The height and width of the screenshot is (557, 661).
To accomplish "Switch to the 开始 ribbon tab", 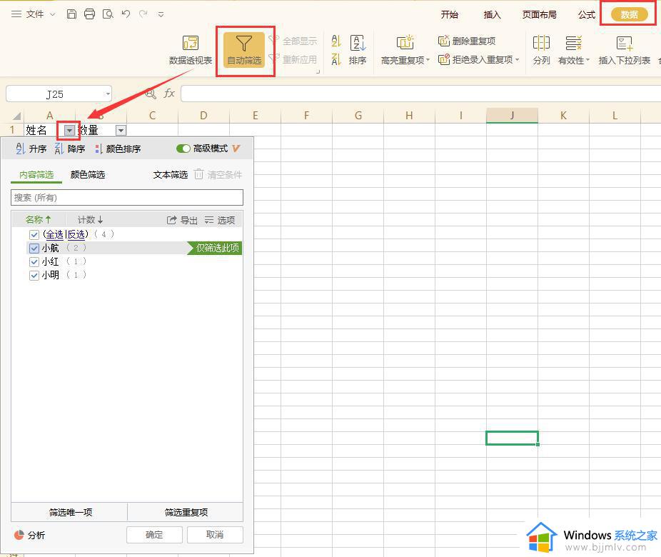I will click(450, 15).
